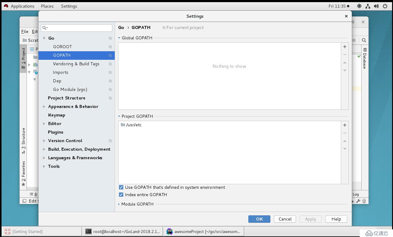Collapse the Global GOPATH section
Viewport: 393px width, 237px height.
click(x=119, y=38)
